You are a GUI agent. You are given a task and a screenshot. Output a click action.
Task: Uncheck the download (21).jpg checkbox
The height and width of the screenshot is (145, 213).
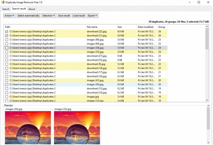7,35
